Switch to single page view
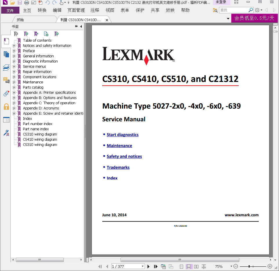Screen dimensions: 279x271 pyautogui.click(x=181, y=267)
